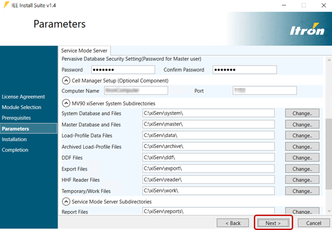Change Archived Load-Profile Files folder
The image size is (332, 230).
302,147
